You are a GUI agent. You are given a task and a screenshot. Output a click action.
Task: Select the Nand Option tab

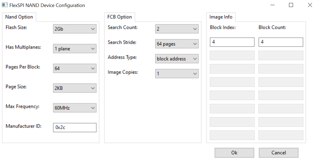click(19, 17)
